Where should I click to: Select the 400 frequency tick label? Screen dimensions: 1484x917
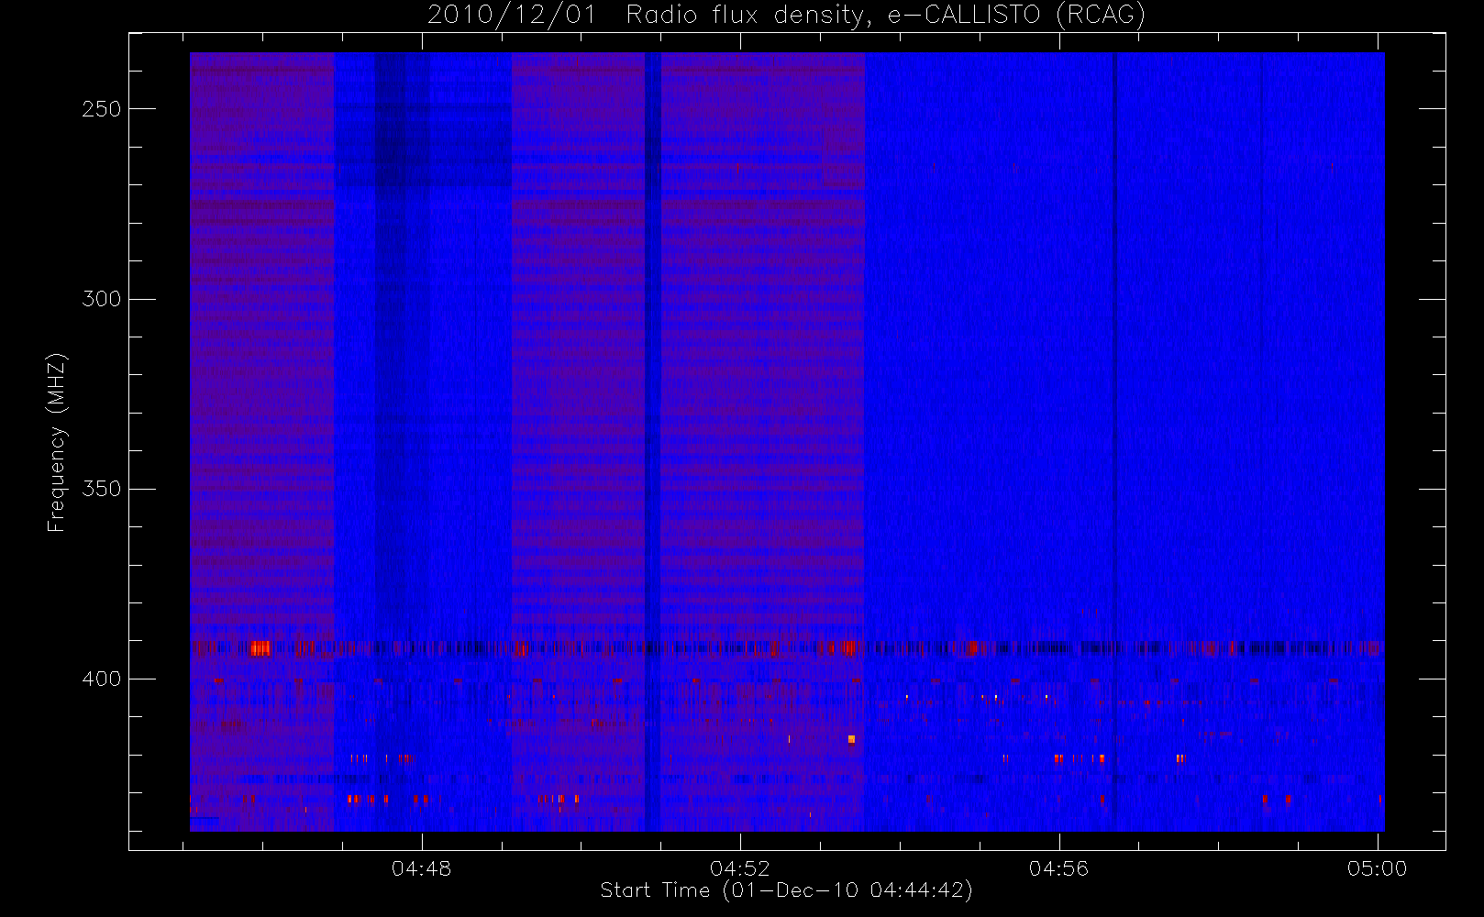tap(101, 679)
